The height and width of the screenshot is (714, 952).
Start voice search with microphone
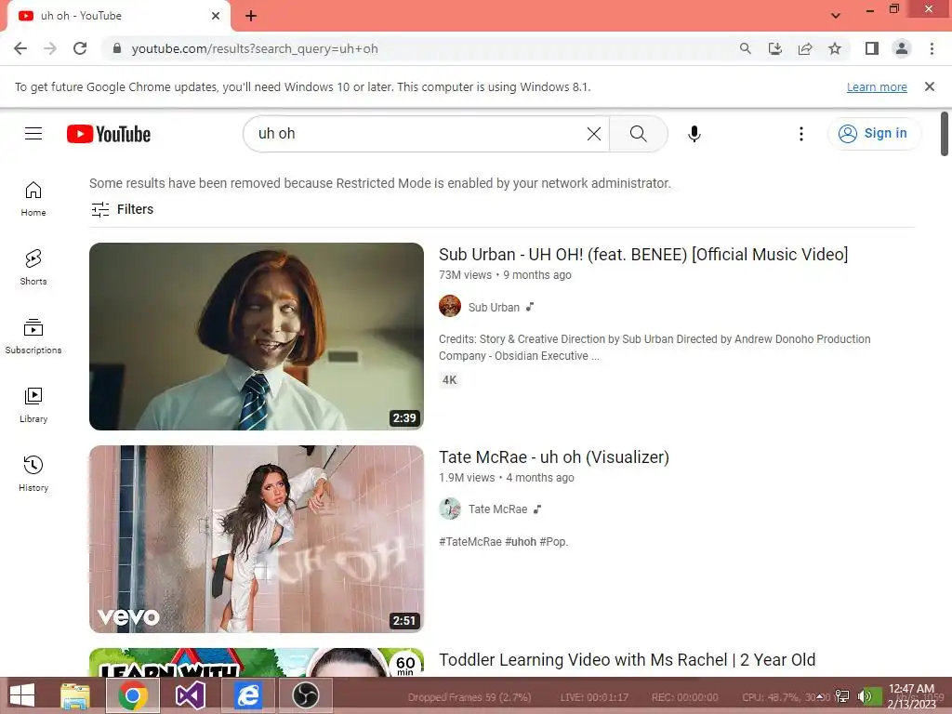pyautogui.click(x=694, y=134)
